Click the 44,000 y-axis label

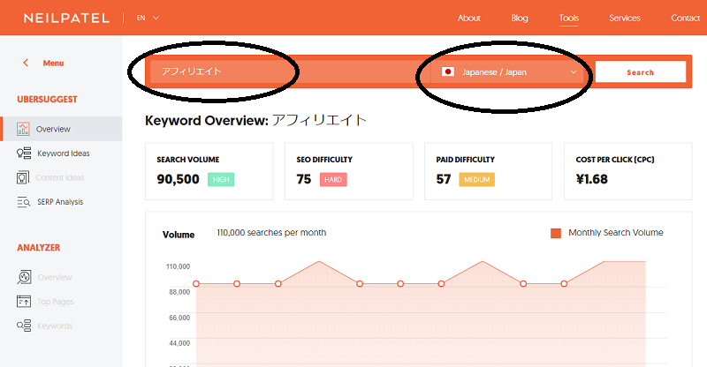tap(179, 343)
